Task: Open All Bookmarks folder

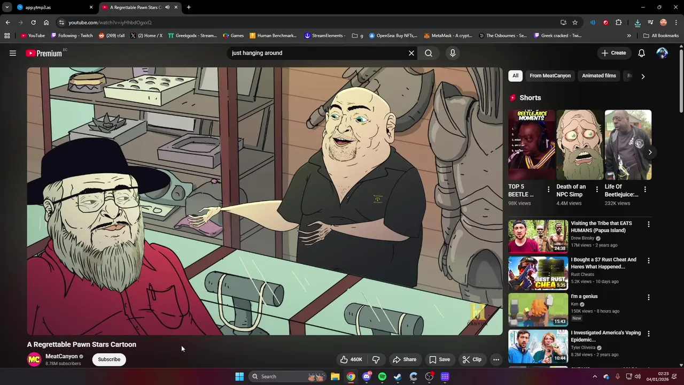Action: click(661, 36)
